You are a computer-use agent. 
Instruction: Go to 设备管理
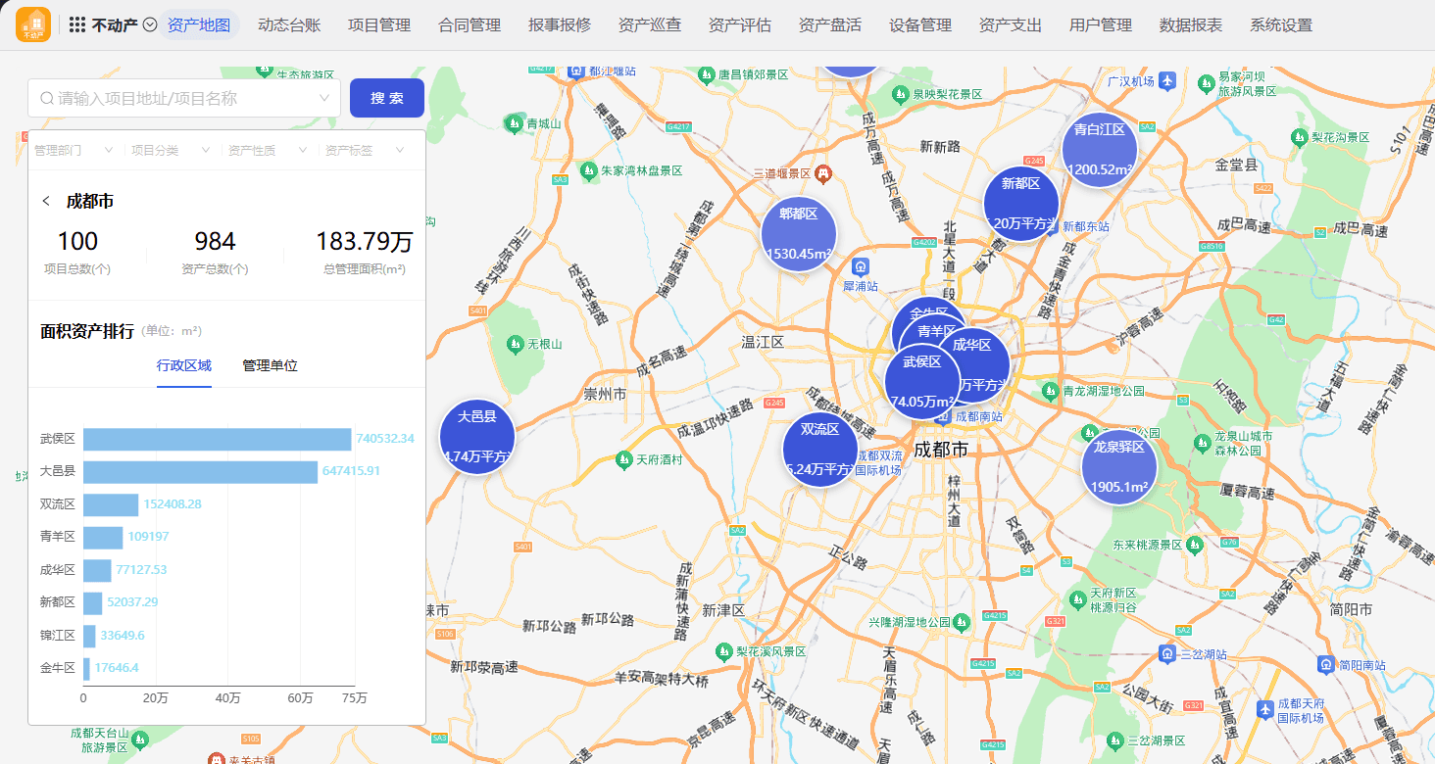click(920, 25)
